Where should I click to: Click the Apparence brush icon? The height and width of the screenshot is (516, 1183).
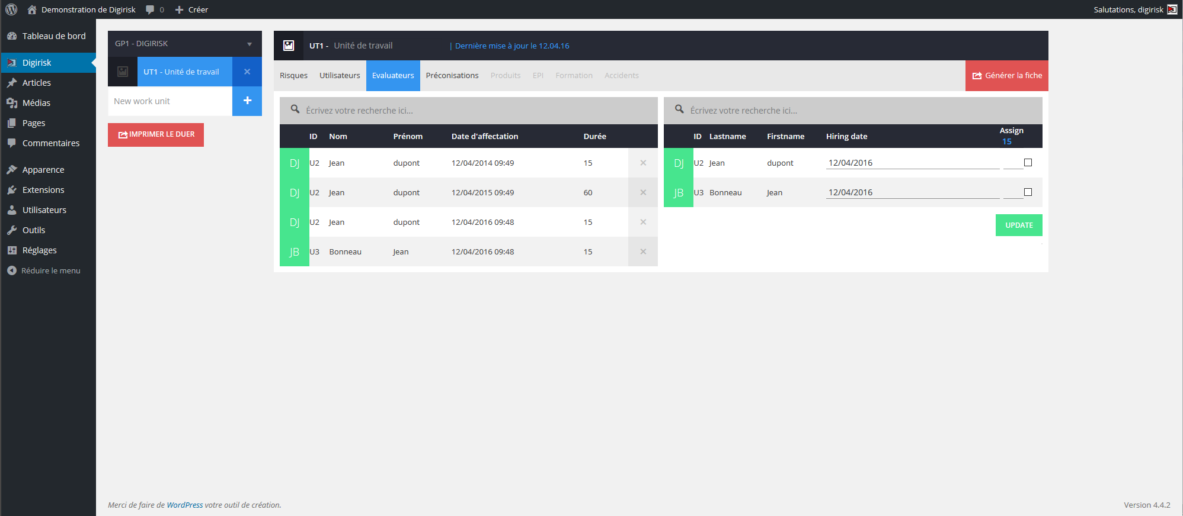click(x=12, y=170)
